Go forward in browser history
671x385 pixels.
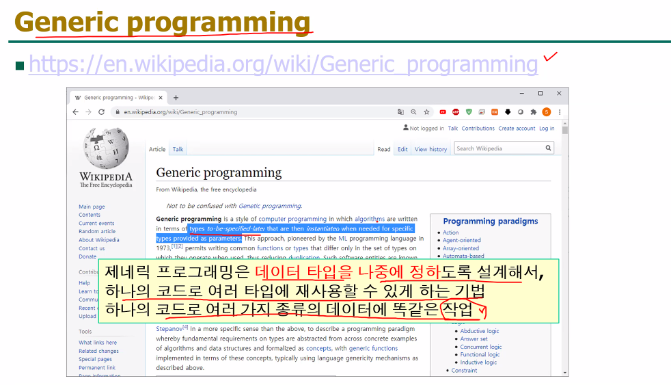tap(89, 111)
